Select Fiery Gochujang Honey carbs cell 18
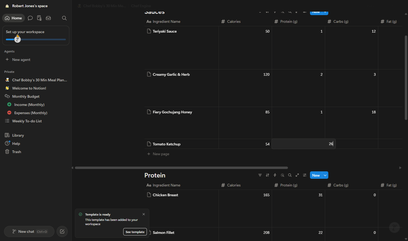Image resolution: width=408 pixels, height=241 pixels. click(x=351, y=123)
